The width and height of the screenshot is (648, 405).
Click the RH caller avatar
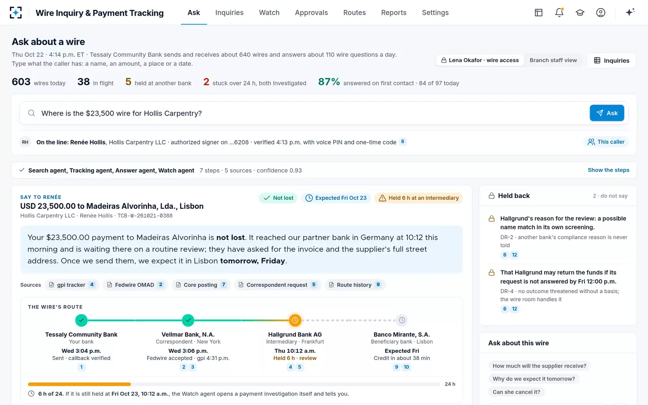tap(25, 142)
